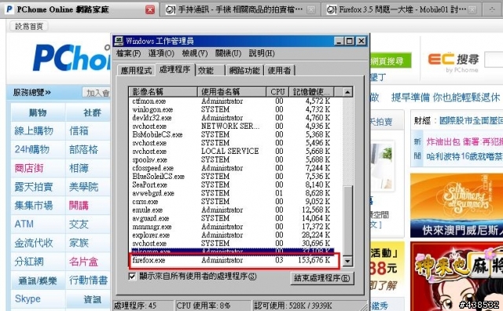Screen dimensions: 503x311
Task: Click the PChome logo
Action: click(x=72, y=57)
